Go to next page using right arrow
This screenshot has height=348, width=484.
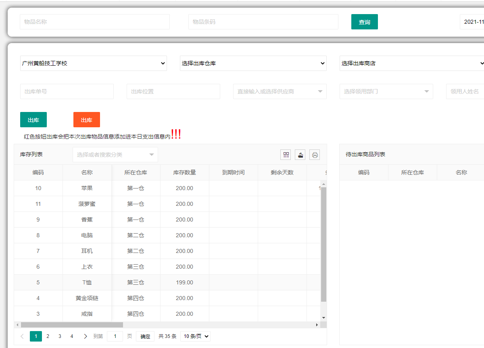(85, 336)
